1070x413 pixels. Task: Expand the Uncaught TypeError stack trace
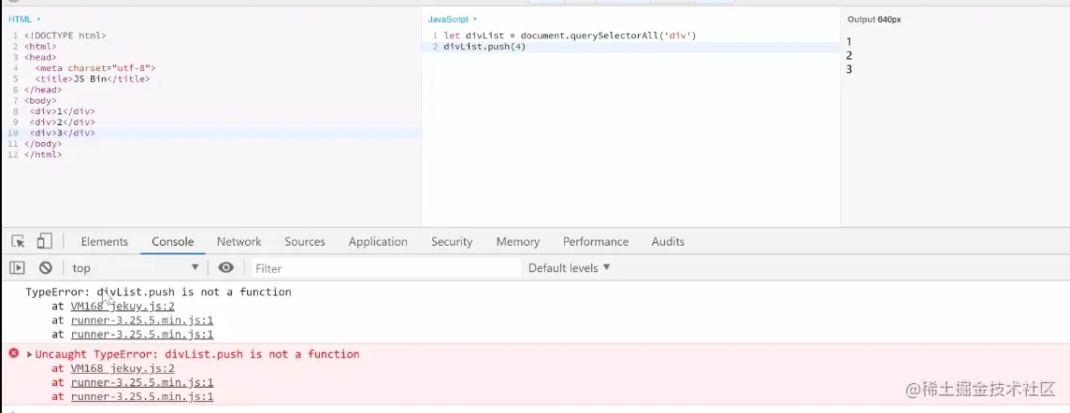coord(30,354)
